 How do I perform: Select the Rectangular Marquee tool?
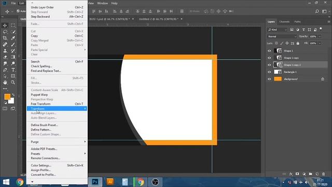13,25
